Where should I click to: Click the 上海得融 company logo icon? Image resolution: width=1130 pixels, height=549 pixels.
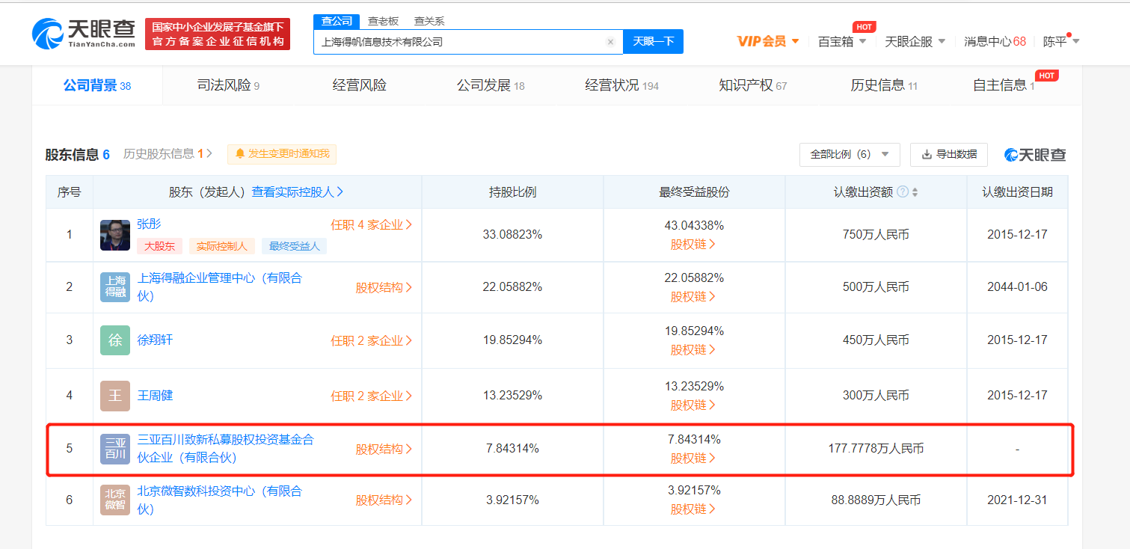(115, 287)
